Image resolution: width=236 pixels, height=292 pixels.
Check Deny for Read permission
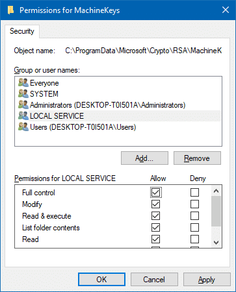[194, 239]
